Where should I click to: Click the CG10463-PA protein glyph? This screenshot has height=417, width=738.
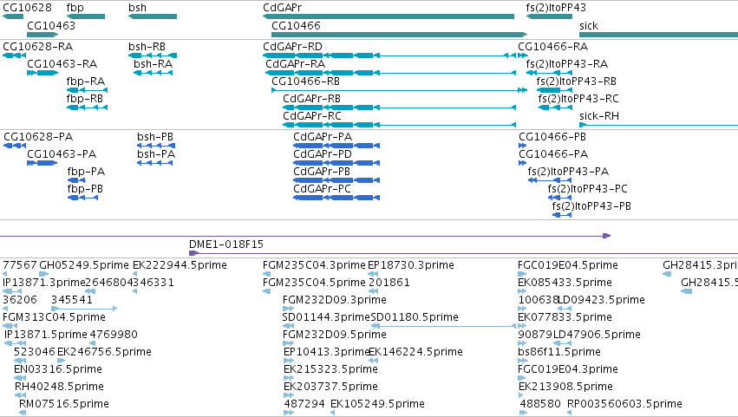pos(42,163)
